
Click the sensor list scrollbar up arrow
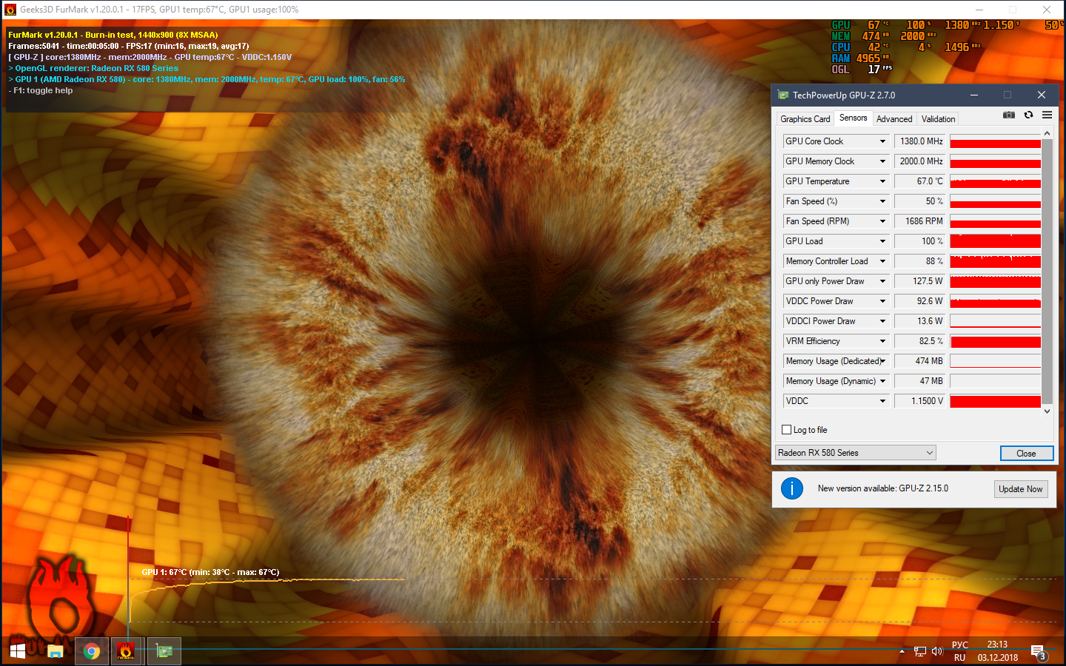(x=1047, y=134)
